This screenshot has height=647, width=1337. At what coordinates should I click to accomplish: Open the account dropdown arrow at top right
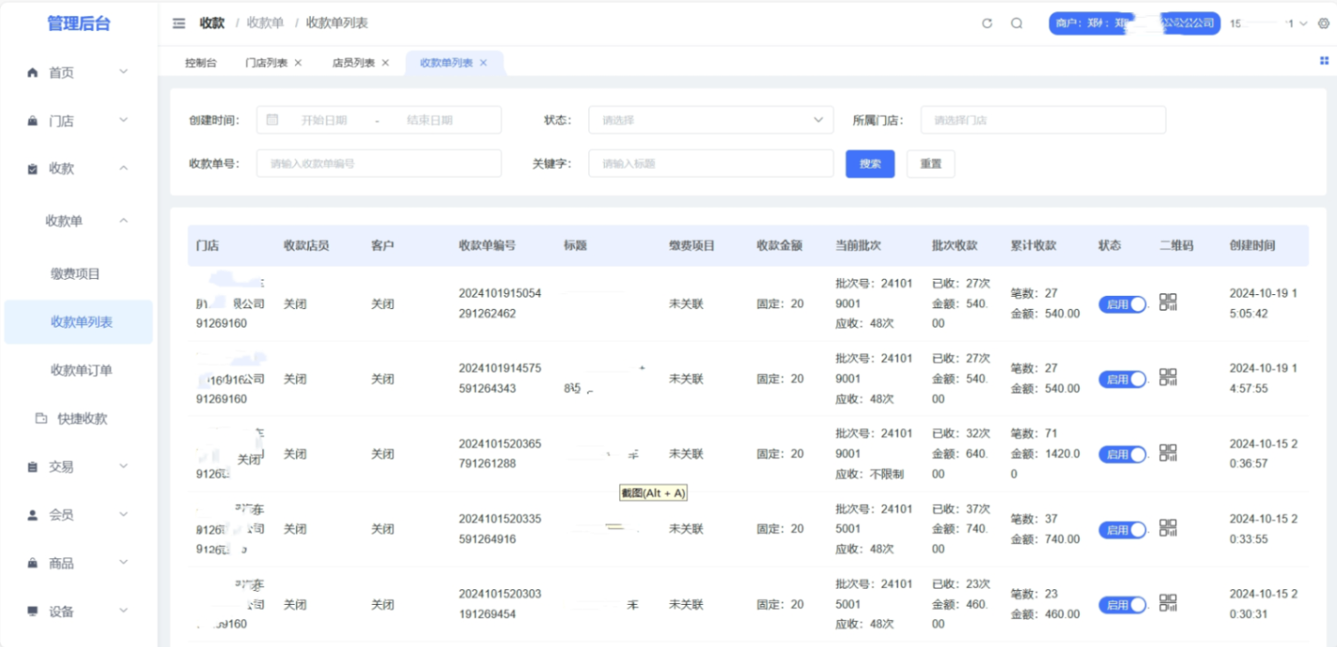1303,23
